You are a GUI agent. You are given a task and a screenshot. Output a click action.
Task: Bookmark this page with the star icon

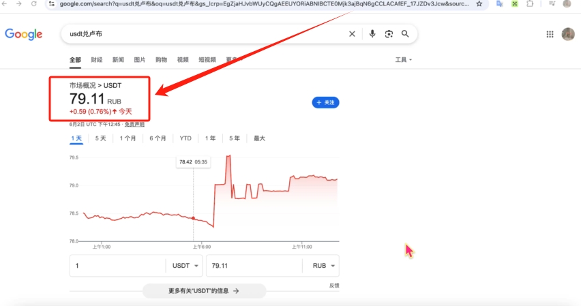click(x=479, y=3)
